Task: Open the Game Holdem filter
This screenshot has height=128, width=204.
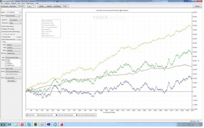Action: 14,45
